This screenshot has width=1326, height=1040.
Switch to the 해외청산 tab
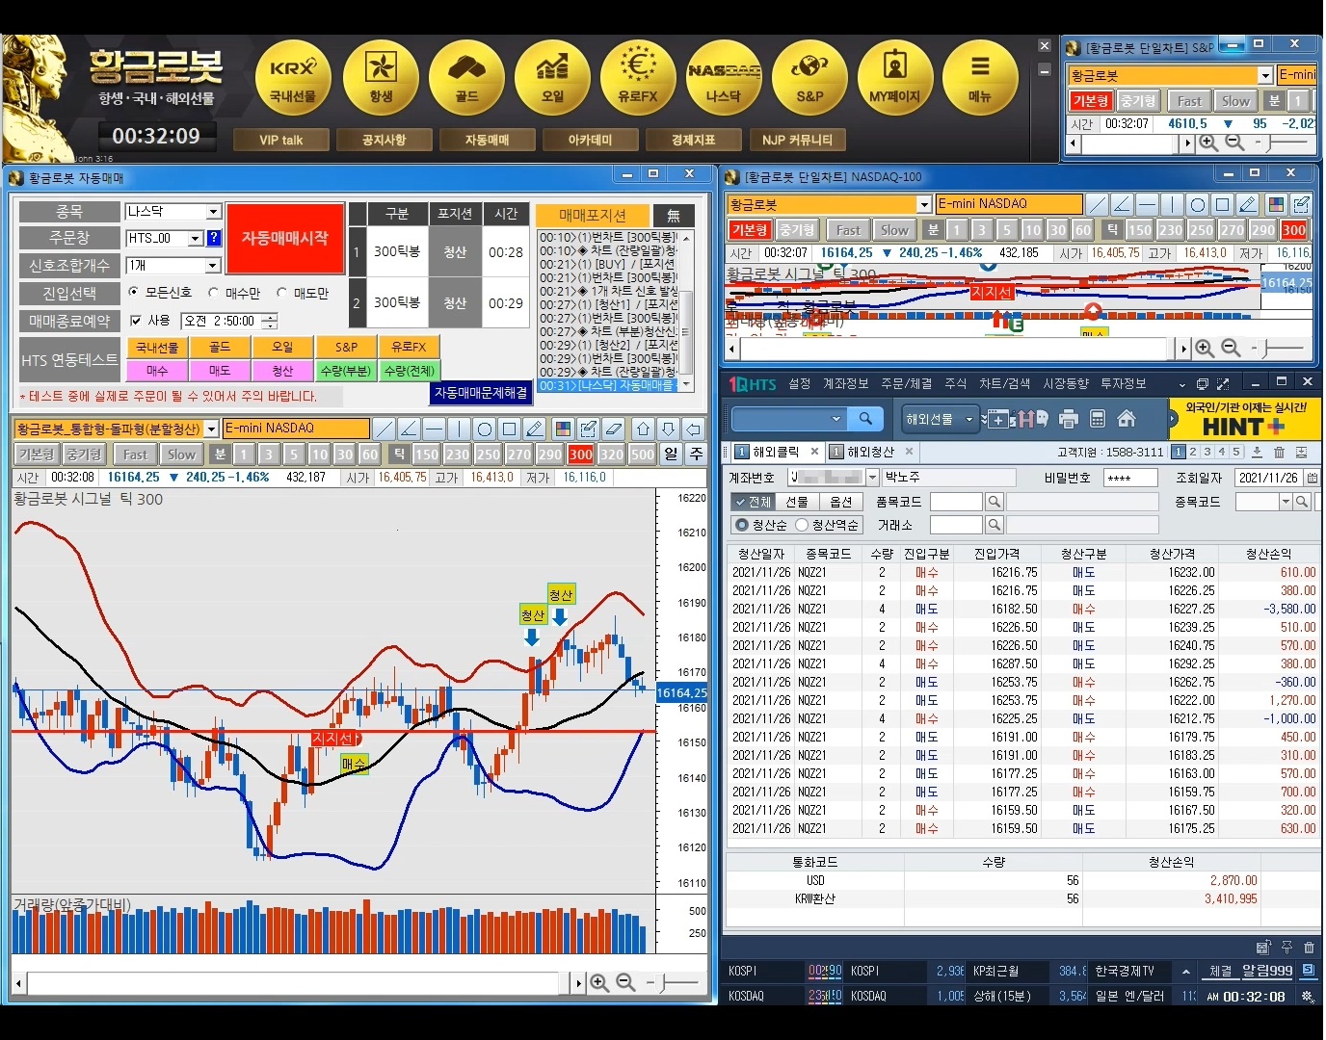click(x=871, y=452)
